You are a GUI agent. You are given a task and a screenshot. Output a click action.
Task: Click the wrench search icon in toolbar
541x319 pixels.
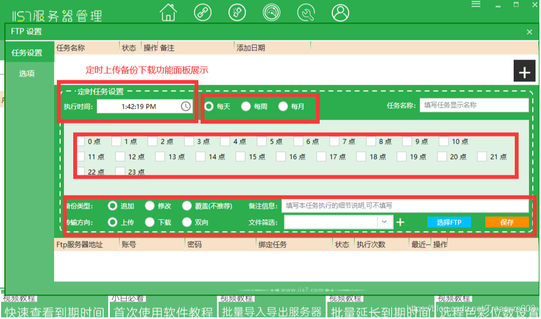(306, 13)
